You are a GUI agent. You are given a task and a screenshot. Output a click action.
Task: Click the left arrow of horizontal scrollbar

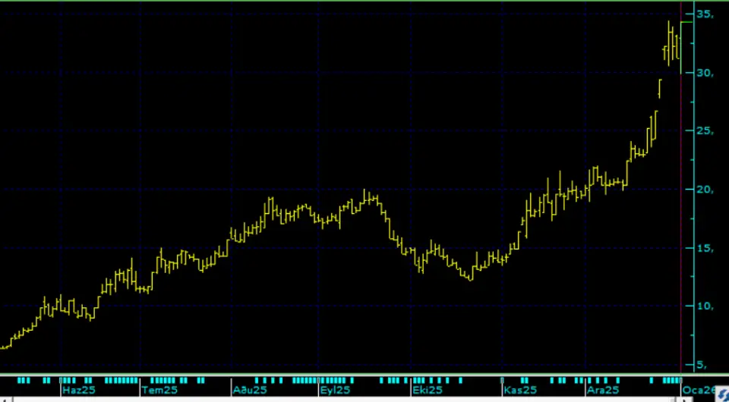click(x=5, y=399)
